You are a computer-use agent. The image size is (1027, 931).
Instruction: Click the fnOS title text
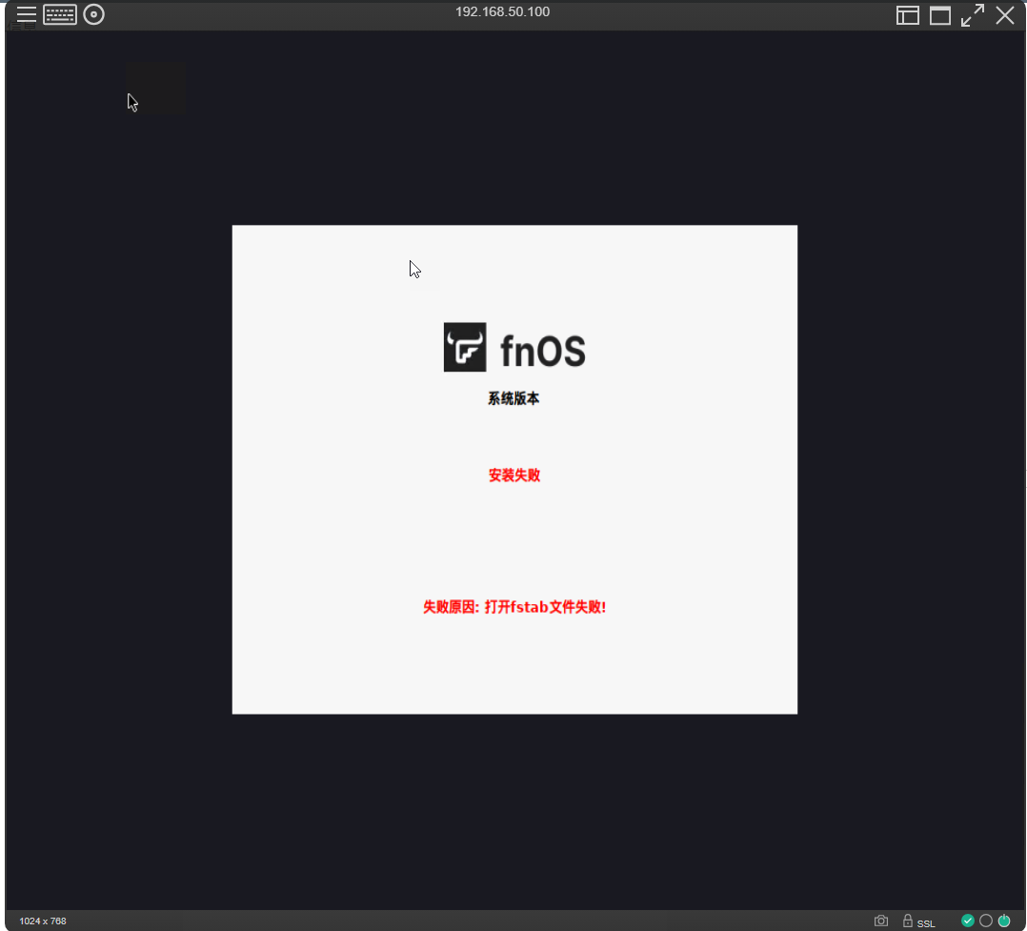point(543,351)
